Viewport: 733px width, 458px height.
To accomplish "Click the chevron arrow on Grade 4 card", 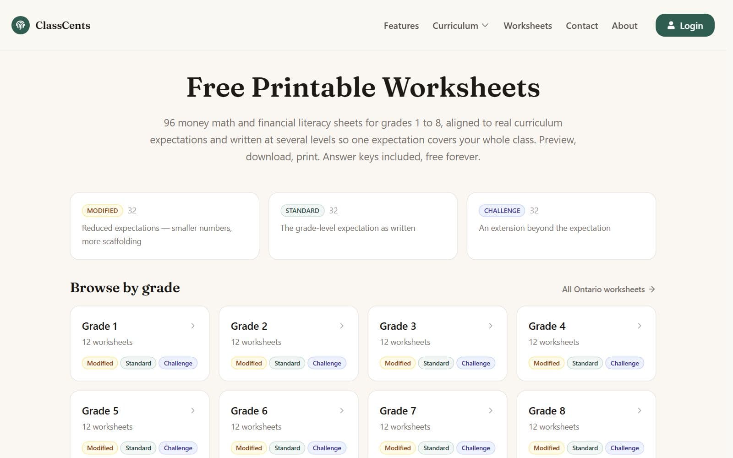I will click(640, 326).
